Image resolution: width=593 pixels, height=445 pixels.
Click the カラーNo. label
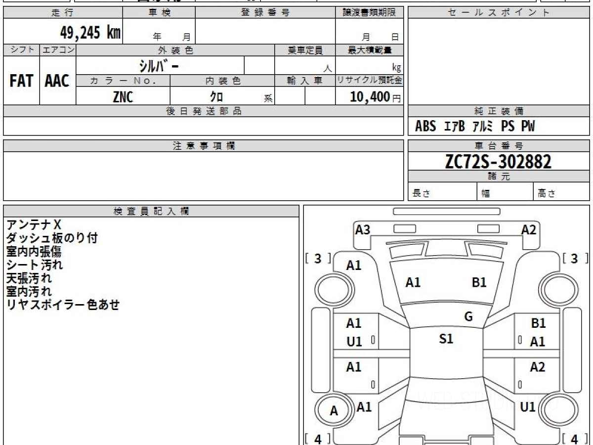click(123, 81)
